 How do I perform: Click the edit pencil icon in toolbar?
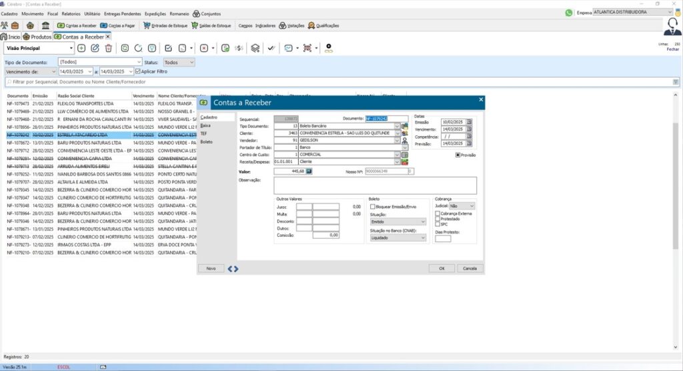[x=95, y=48]
